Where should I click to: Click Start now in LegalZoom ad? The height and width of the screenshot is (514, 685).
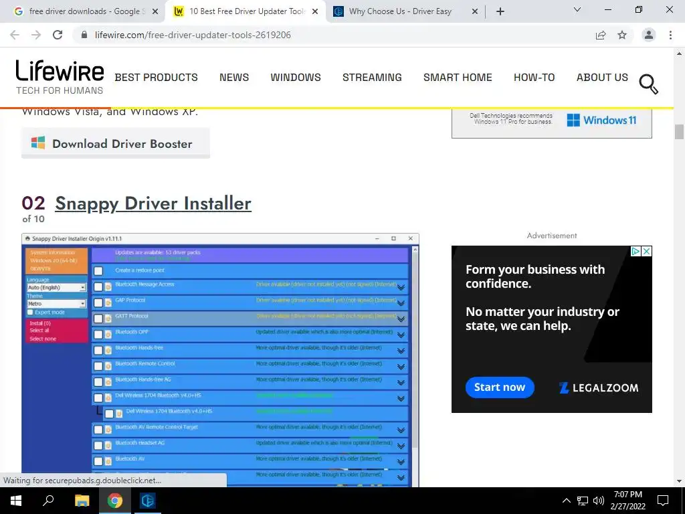coord(500,388)
